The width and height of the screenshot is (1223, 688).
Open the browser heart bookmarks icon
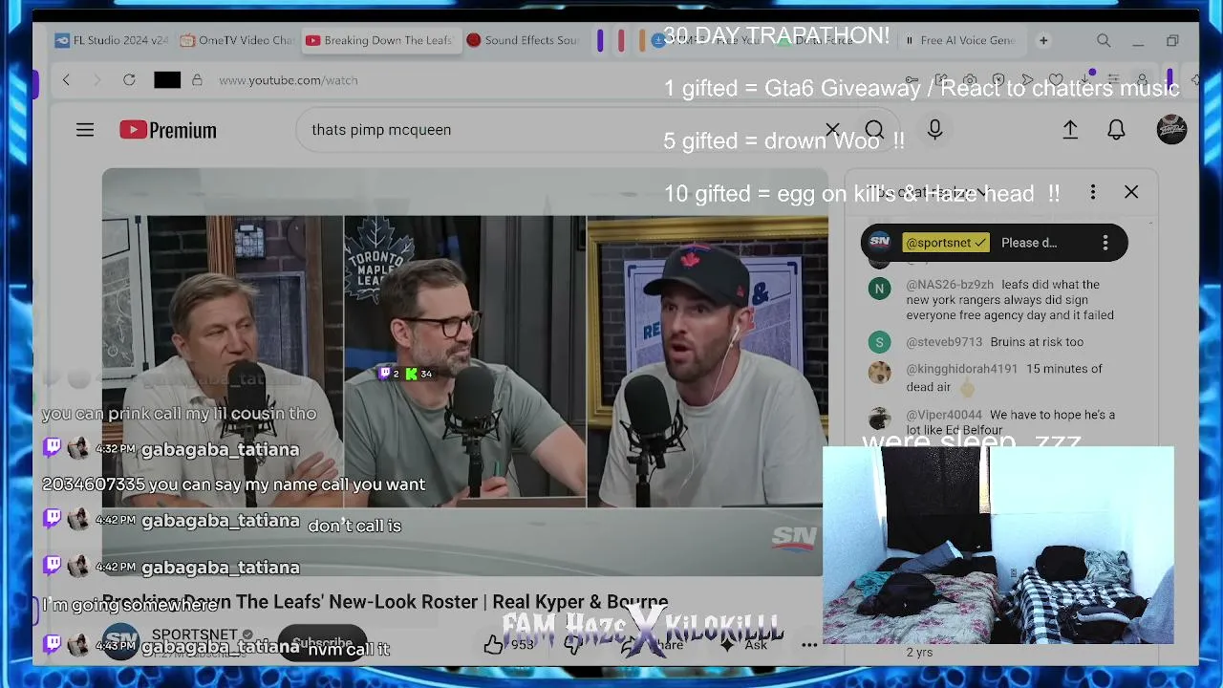(x=1056, y=80)
